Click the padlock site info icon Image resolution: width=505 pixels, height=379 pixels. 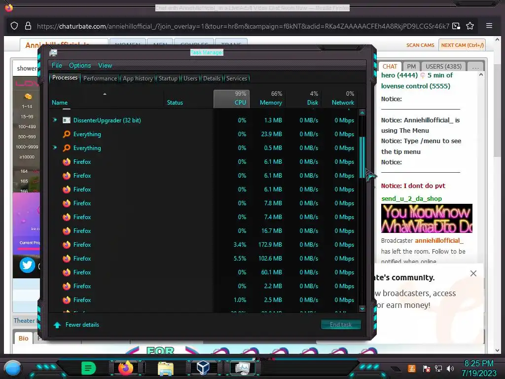pyautogui.click(x=28, y=26)
